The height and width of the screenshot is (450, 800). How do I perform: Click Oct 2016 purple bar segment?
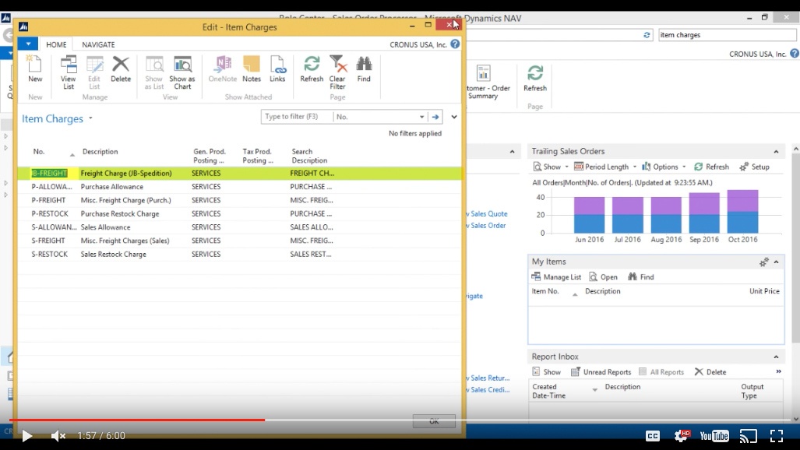743,201
